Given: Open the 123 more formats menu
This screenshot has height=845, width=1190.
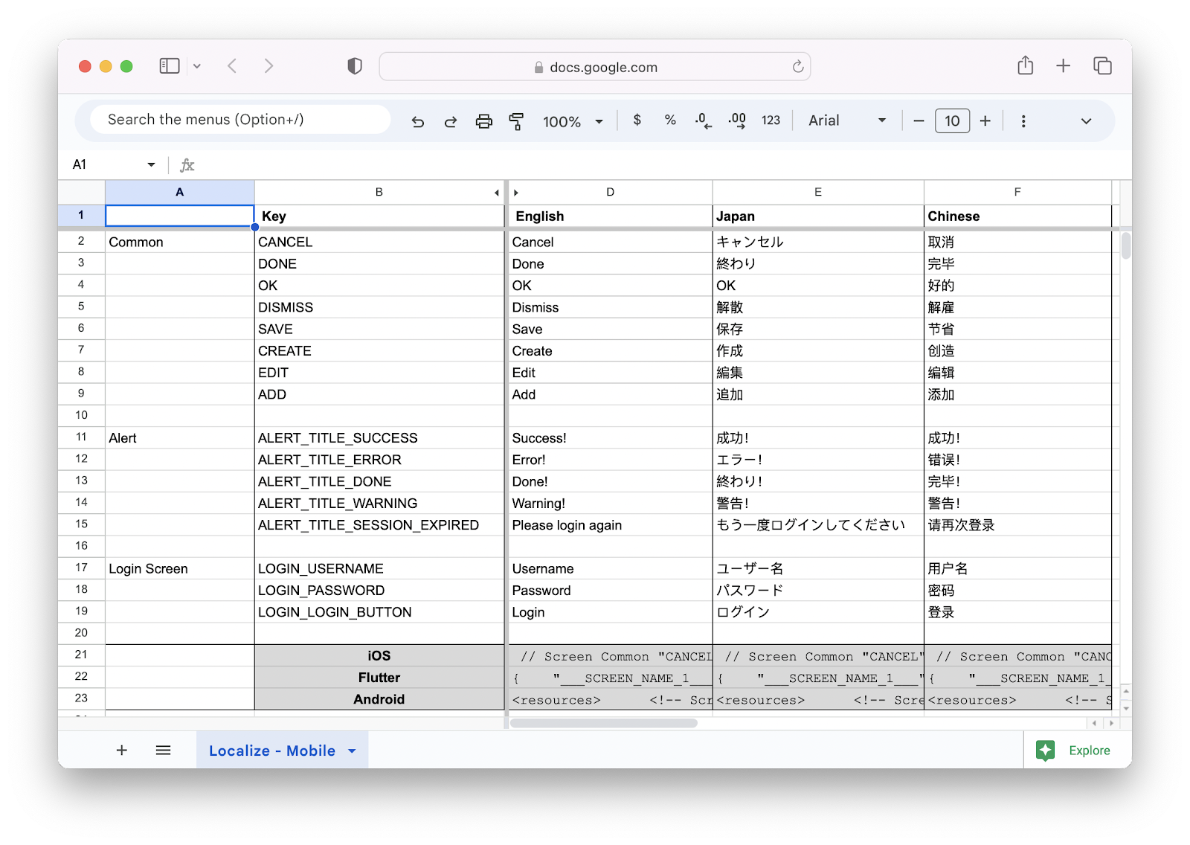Looking at the screenshot, I should [x=771, y=121].
